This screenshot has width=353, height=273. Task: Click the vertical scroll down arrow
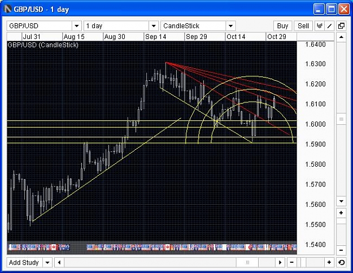click(x=341, y=201)
